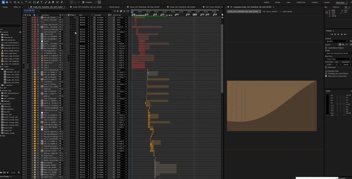Click the left Audio panel level slider
The image size is (352, 179).
[x=337, y=104]
